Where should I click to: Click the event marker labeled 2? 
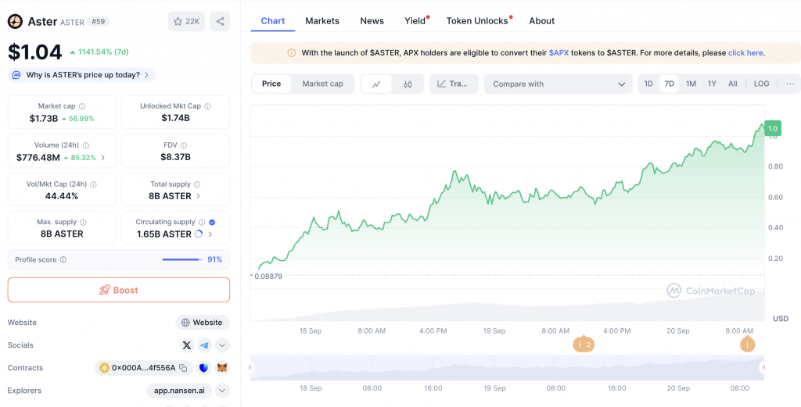tap(584, 345)
